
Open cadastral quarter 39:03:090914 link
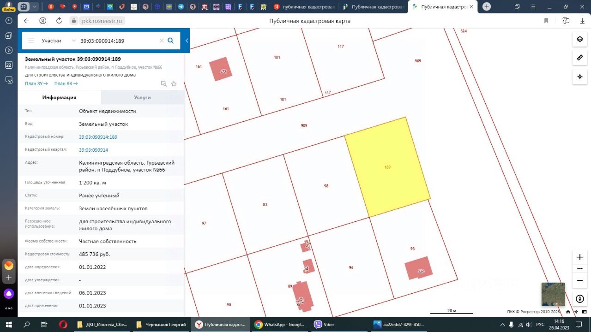(x=93, y=150)
